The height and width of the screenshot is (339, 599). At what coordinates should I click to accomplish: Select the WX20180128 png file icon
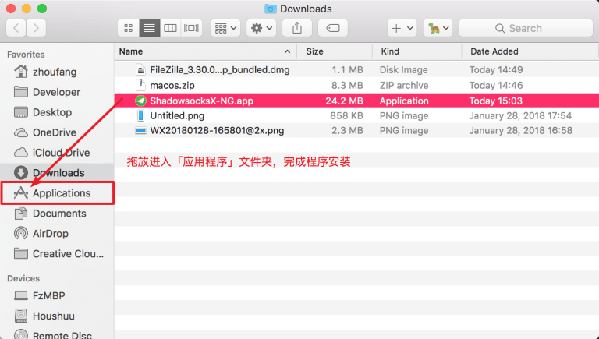tap(140, 131)
